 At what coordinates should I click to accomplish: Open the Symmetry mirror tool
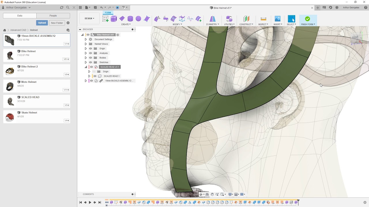[212, 19]
